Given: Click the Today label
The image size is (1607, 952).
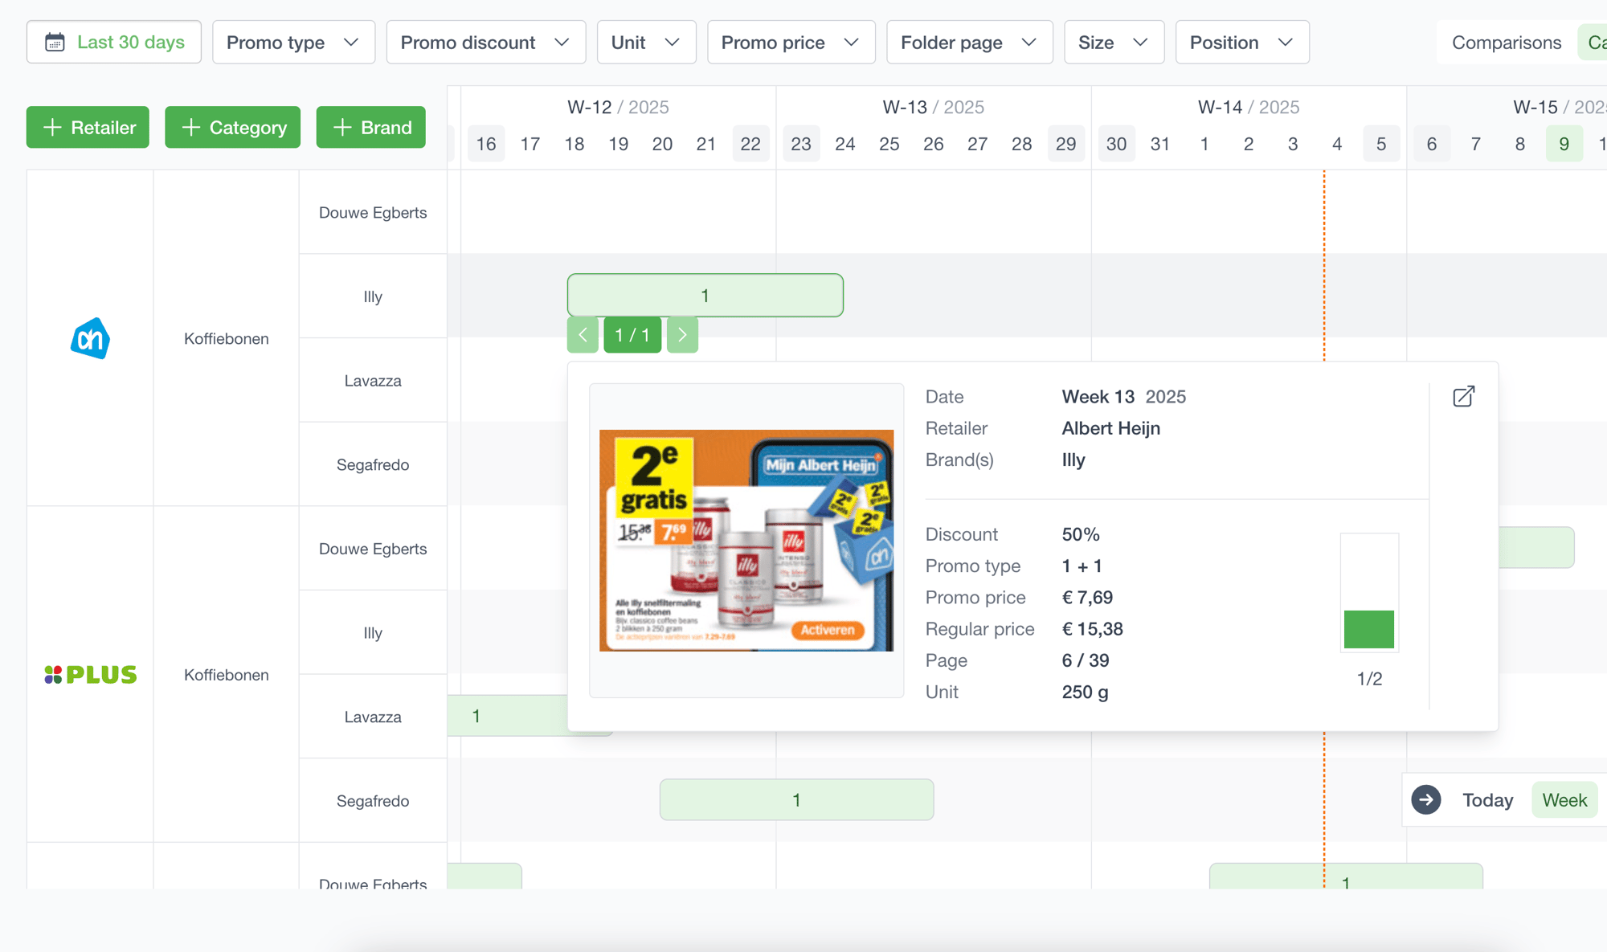Looking at the screenshot, I should coord(1487,800).
